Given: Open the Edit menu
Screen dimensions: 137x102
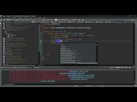Looking at the screenshot, I should 5,18.
